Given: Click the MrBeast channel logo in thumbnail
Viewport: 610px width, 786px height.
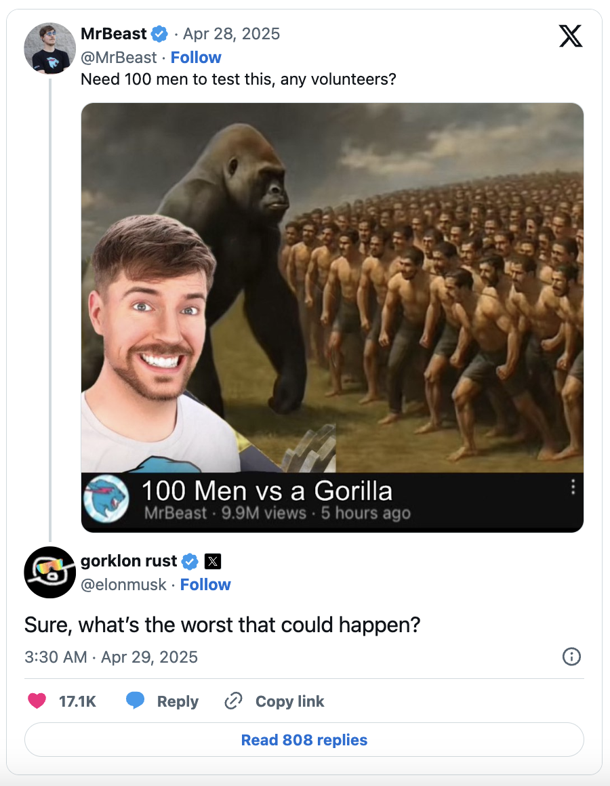Looking at the screenshot, I should pyautogui.click(x=105, y=498).
